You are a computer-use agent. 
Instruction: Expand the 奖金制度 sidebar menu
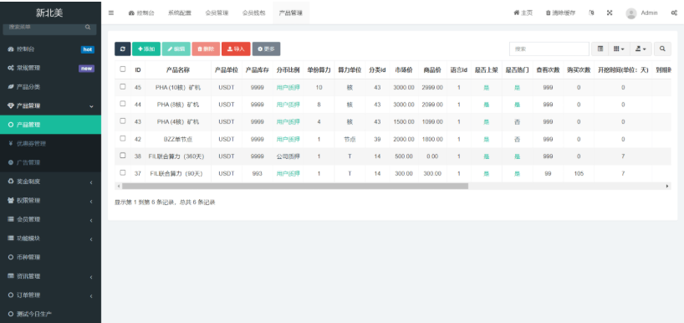click(91, 182)
